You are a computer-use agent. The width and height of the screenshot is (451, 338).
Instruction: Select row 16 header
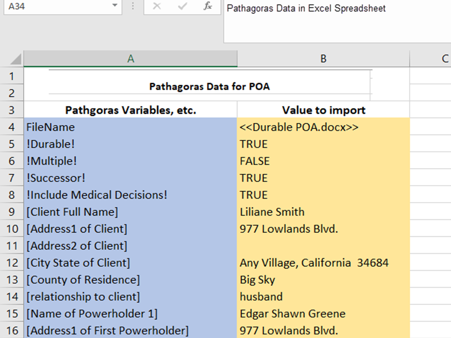point(12,330)
